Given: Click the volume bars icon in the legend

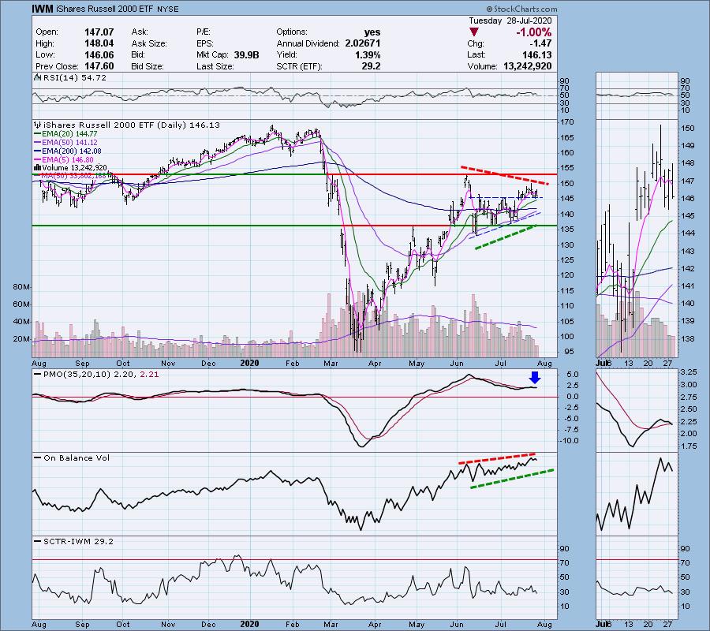Looking at the screenshot, I should coord(38,167).
